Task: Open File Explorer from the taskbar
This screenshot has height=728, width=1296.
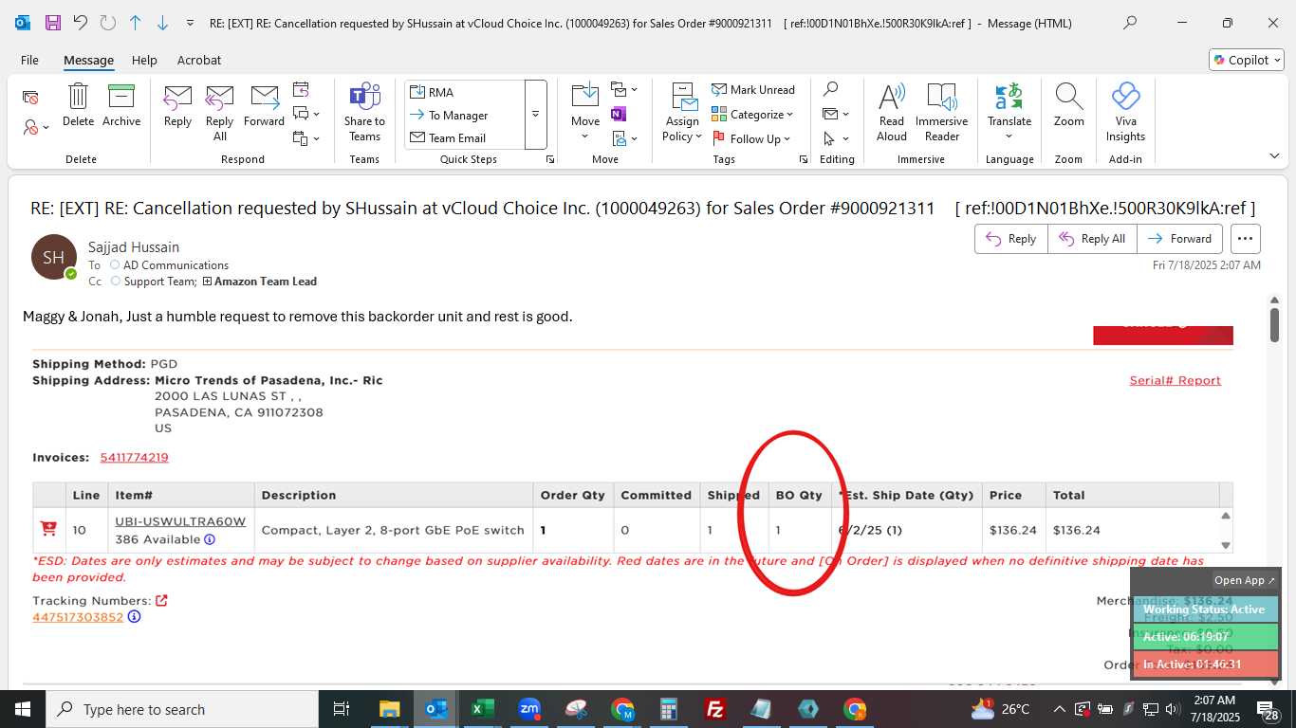Action: pyautogui.click(x=390, y=709)
